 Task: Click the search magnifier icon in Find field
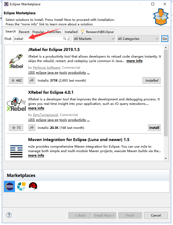[64, 39]
